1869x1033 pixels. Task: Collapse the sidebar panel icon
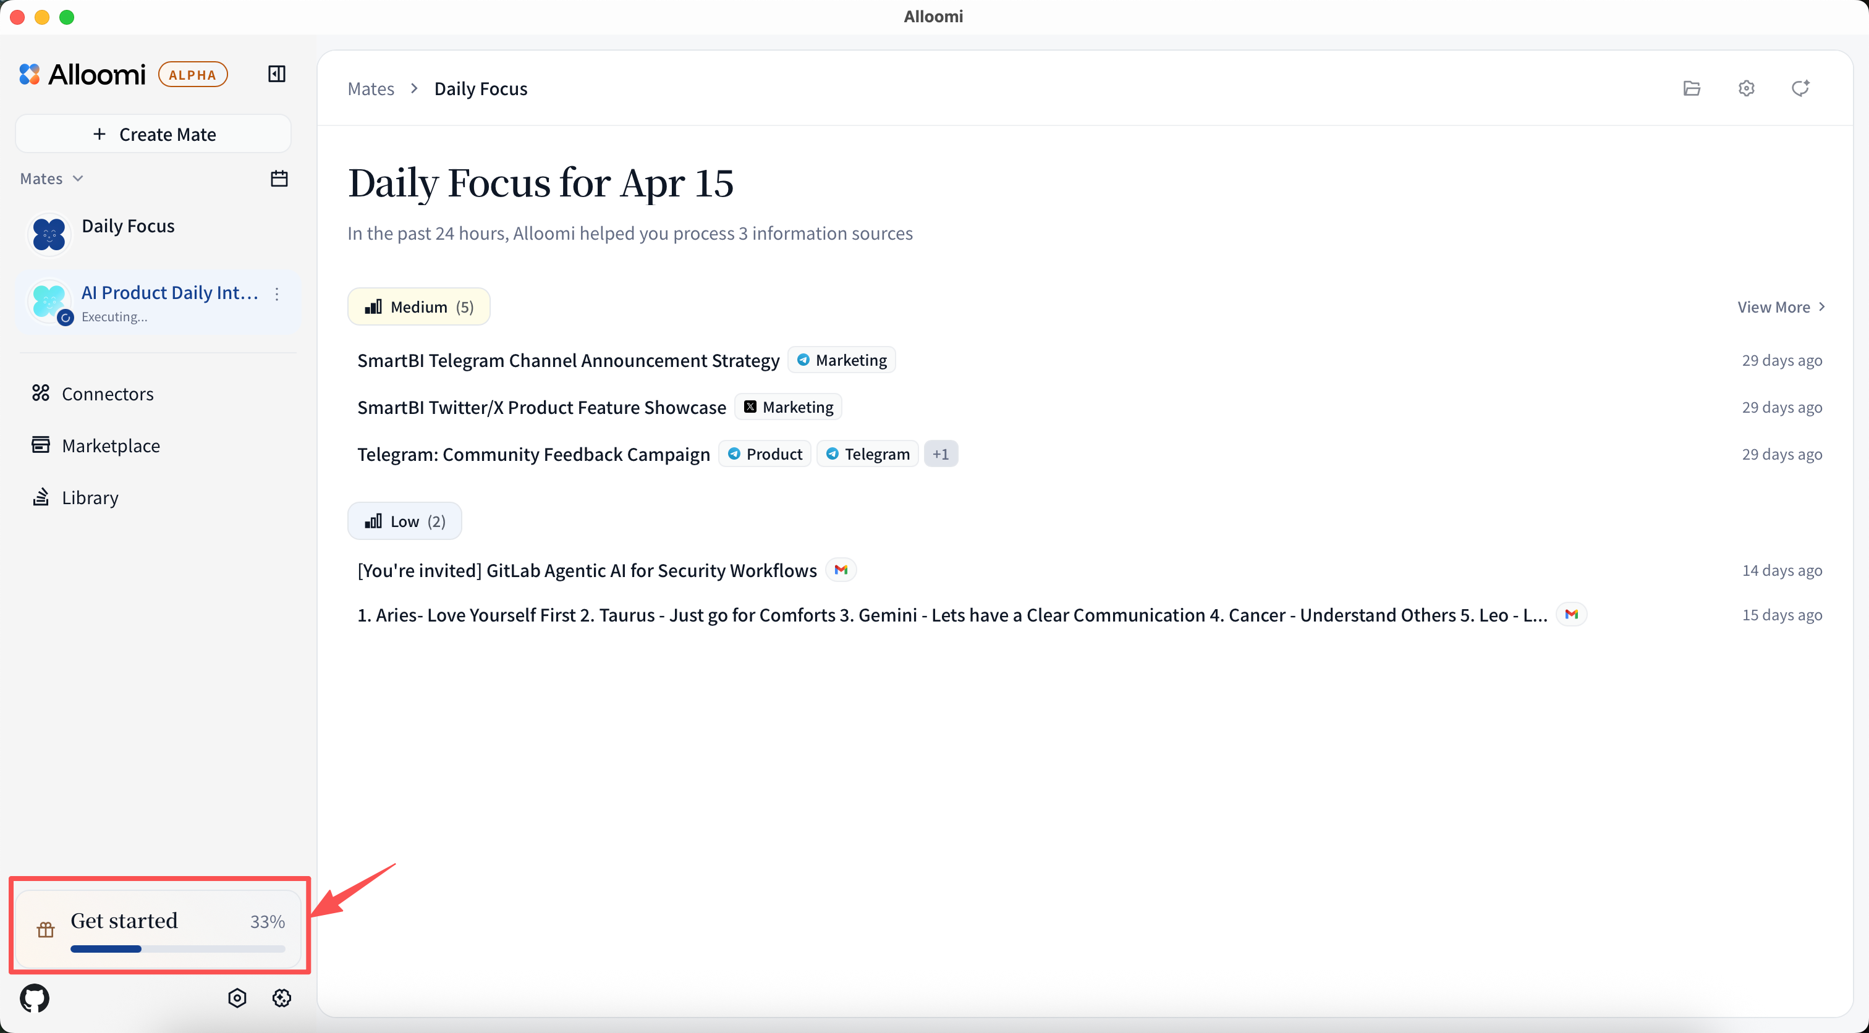click(276, 74)
